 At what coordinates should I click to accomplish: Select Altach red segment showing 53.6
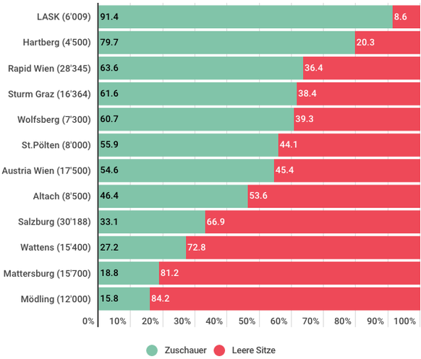pos(333,196)
